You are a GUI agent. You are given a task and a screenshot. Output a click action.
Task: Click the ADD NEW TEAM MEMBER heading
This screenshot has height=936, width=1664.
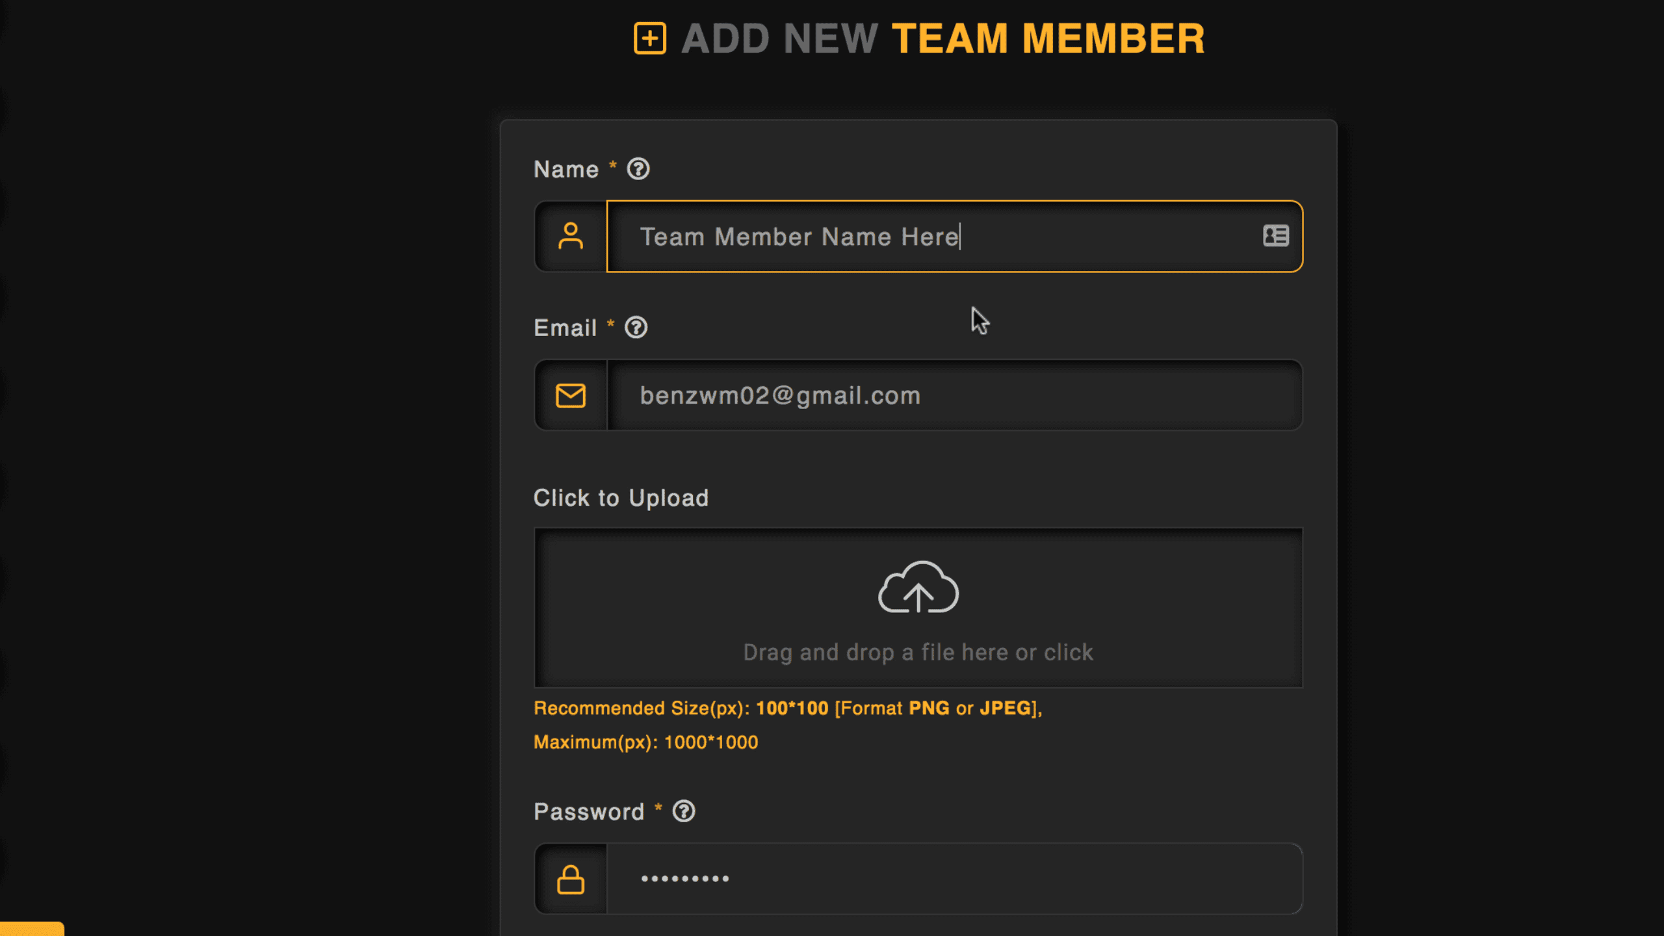pos(942,38)
